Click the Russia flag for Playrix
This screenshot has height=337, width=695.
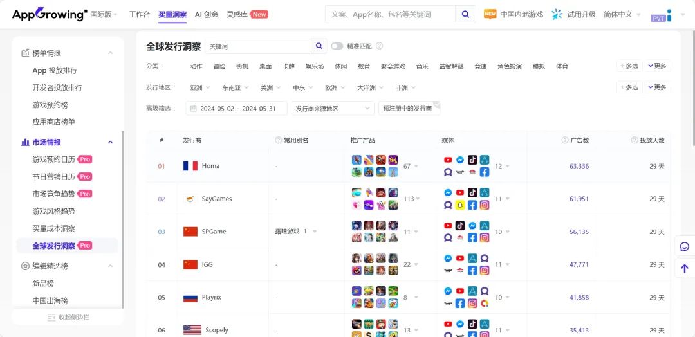(190, 298)
